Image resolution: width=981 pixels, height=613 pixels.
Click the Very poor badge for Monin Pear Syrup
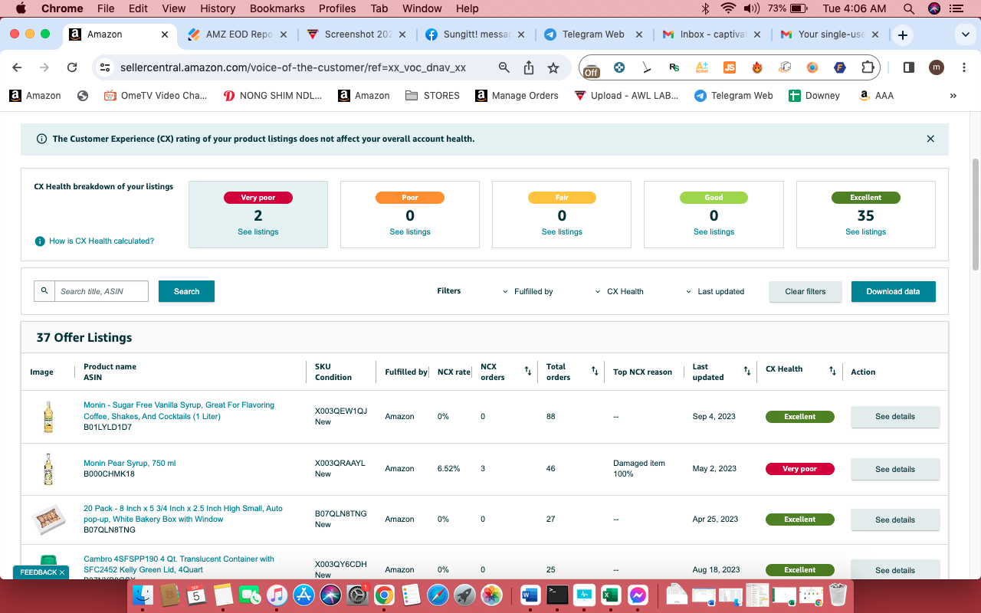point(799,469)
